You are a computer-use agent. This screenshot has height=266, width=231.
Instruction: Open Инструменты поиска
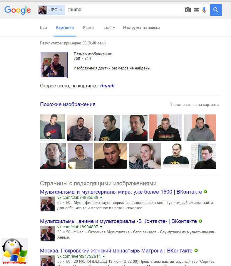click(142, 27)
